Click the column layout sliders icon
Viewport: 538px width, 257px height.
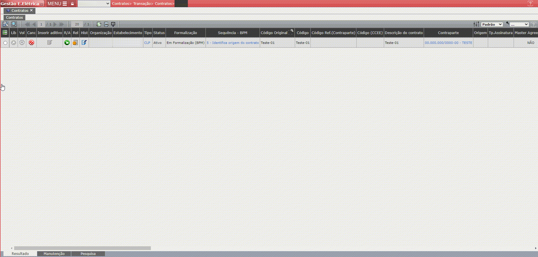tap(476, 24)
